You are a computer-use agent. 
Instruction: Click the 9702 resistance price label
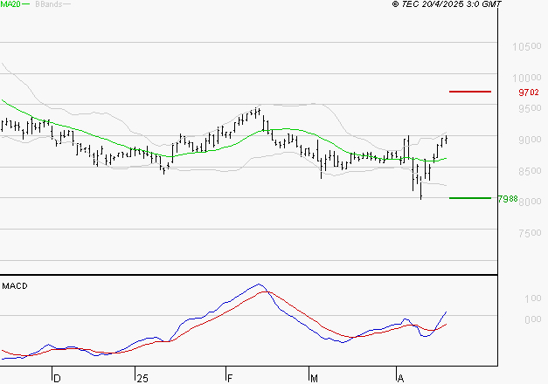pyautogui.click(x=527, y=92)
